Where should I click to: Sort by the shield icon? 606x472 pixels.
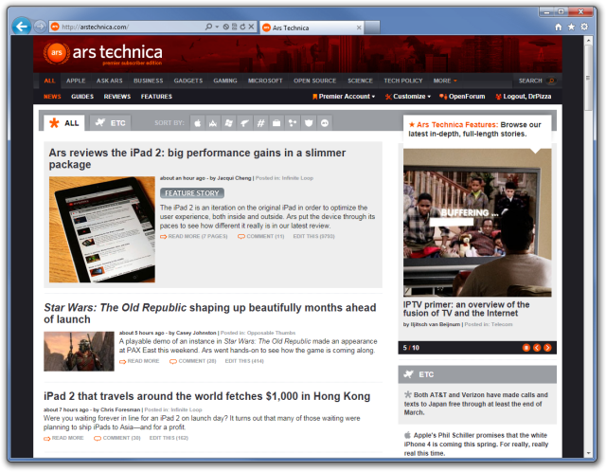point(309,123)
